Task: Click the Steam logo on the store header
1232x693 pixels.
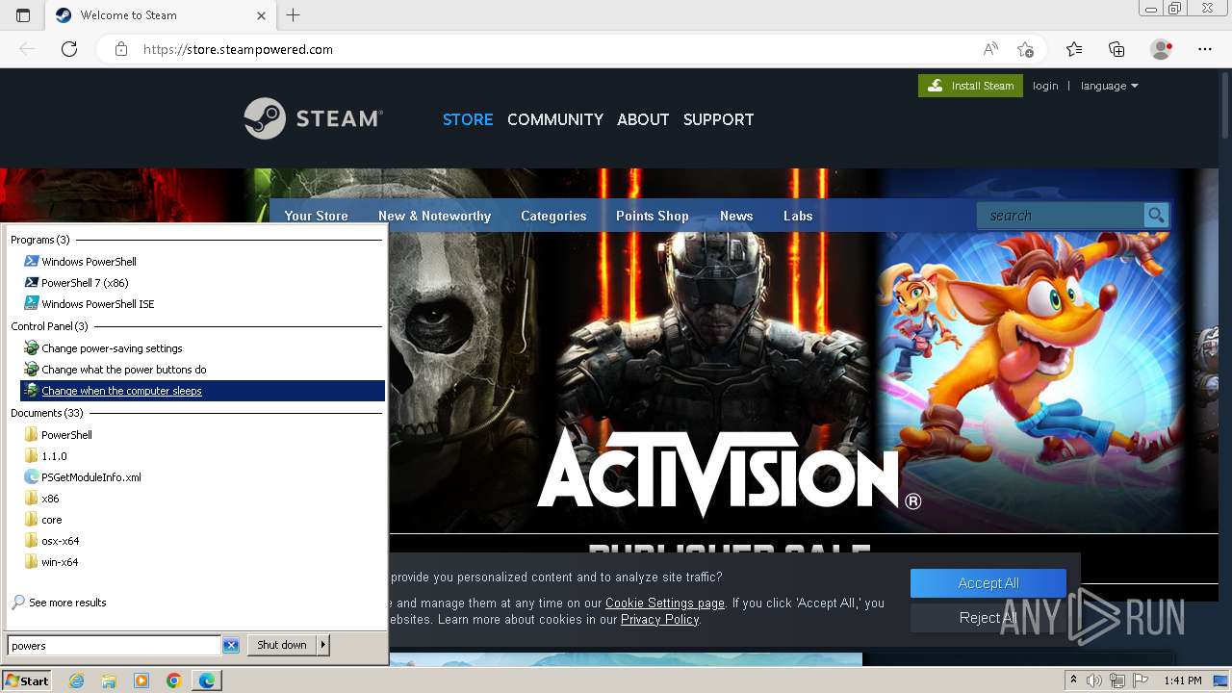Action: (313, 118)
